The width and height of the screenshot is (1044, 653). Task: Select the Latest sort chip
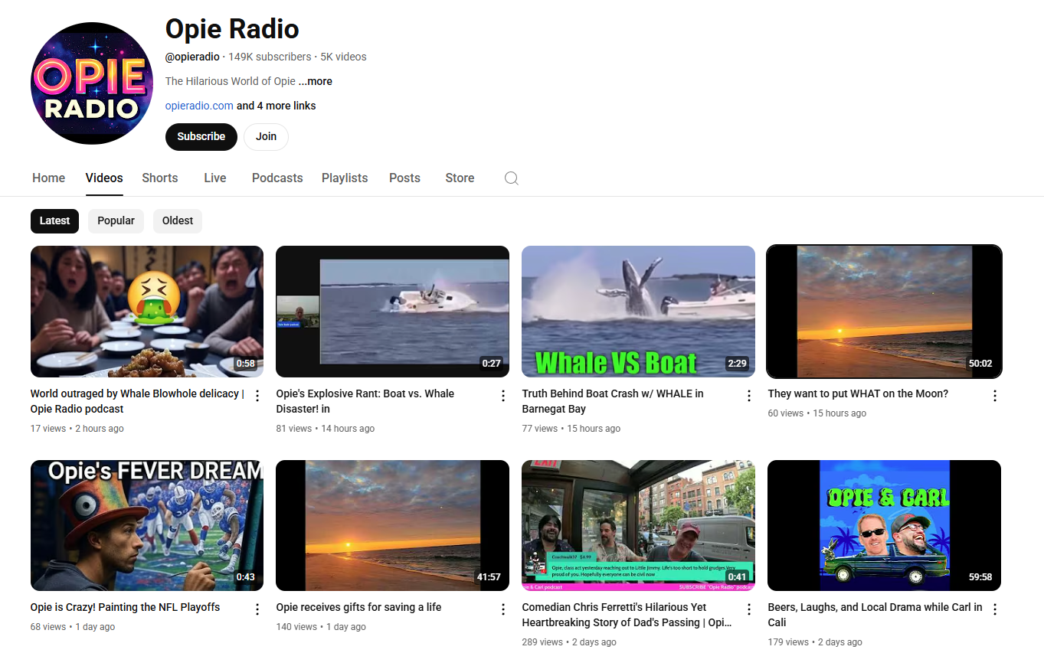(x=54, y=220)
